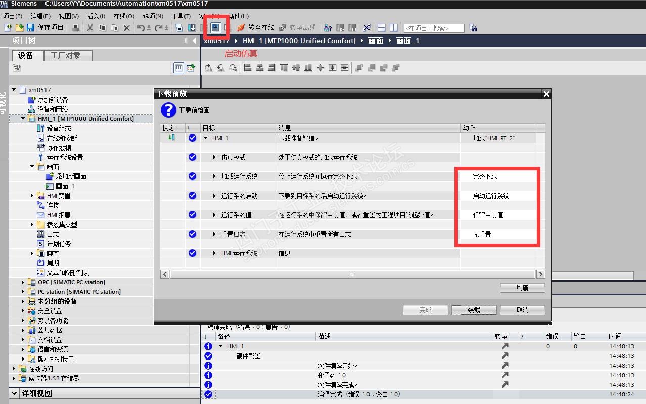The image size is (646, 404).
Task: Open the 保留当前值 action dropdown
Action: pos(498,215)
